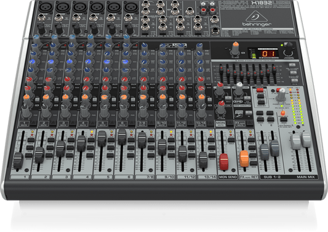The height and width of the screenshot is (232, 328).
Task: Click the left MAIN MIX fader
Action: coord(296,141)
